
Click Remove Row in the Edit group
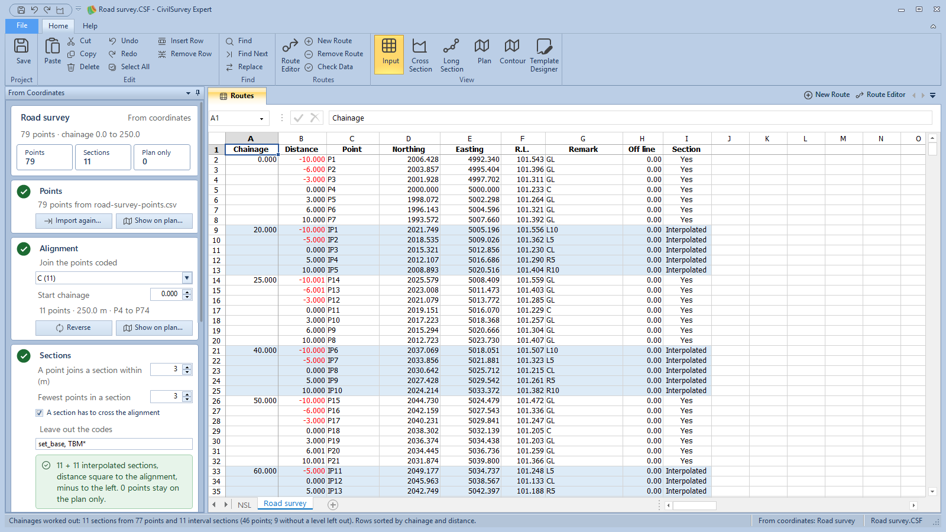[185, 54]
